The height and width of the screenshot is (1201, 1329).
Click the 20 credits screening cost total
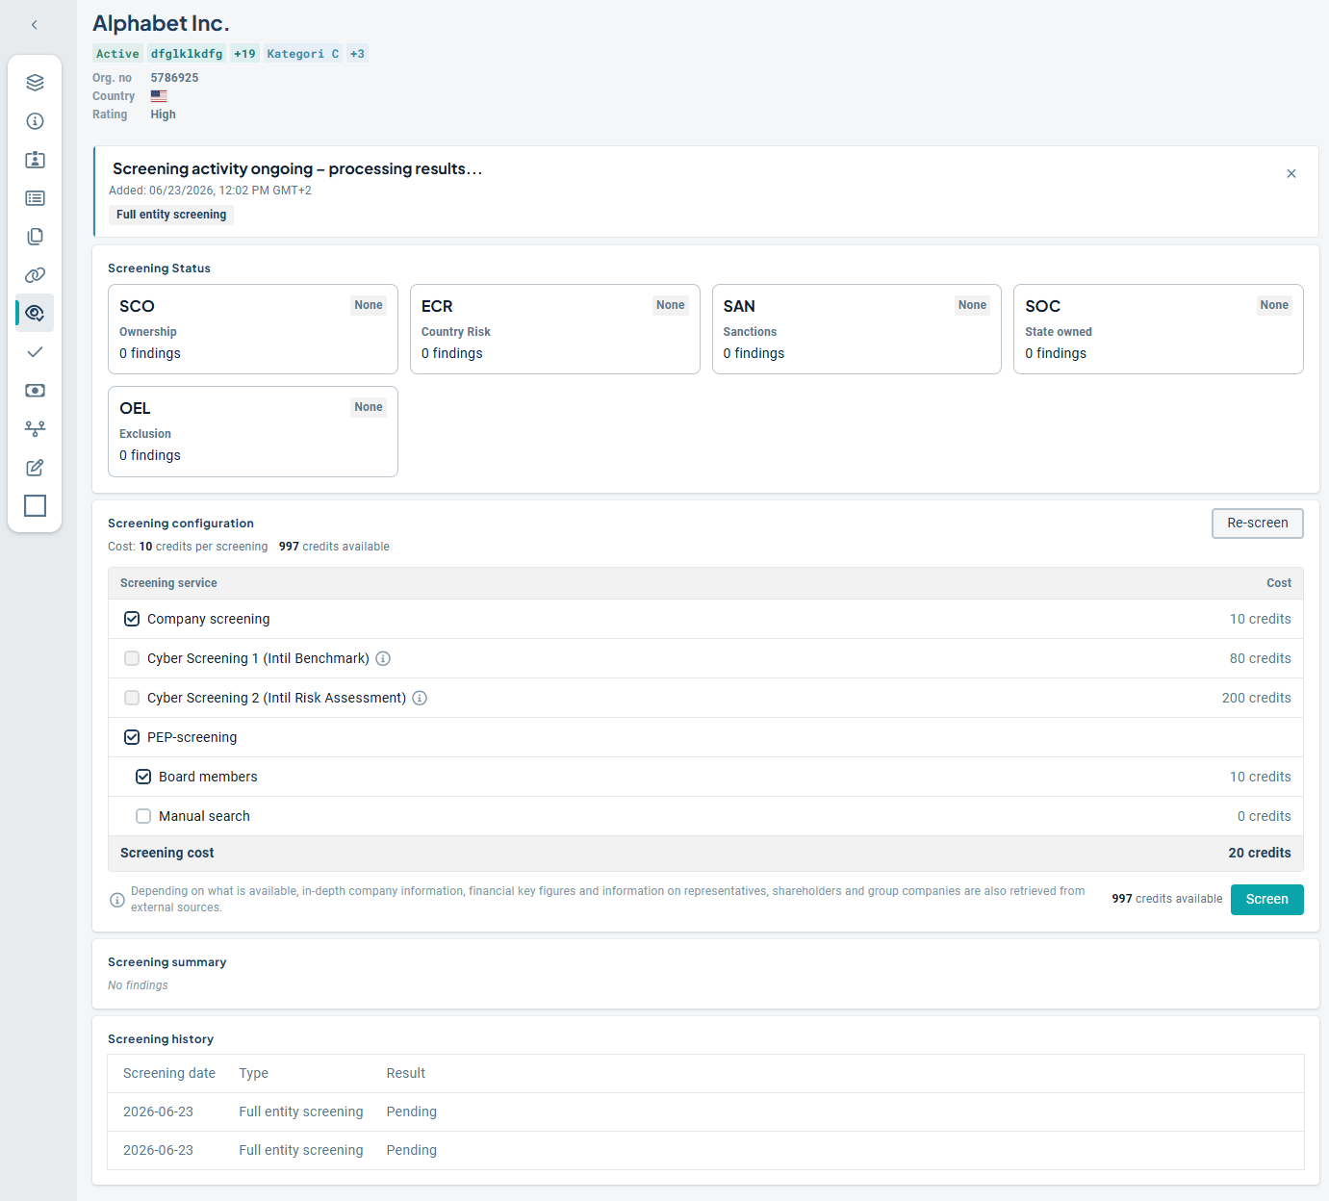pyautogui.click(x=1260, y=853)
